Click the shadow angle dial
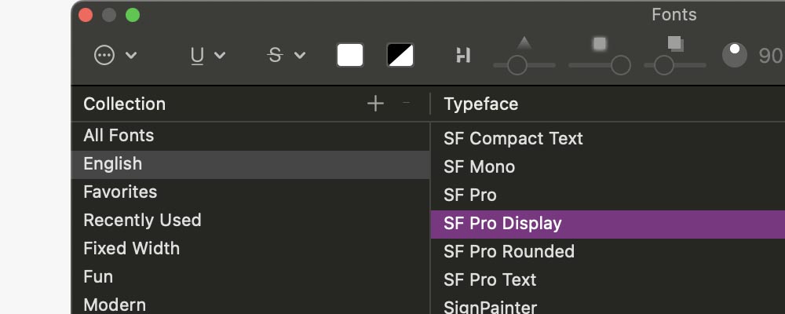The width and height of the screenshot is (785, 314). point(735,55)
